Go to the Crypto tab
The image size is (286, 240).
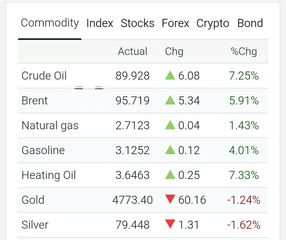pyautogui.click(x=213, y=24)
